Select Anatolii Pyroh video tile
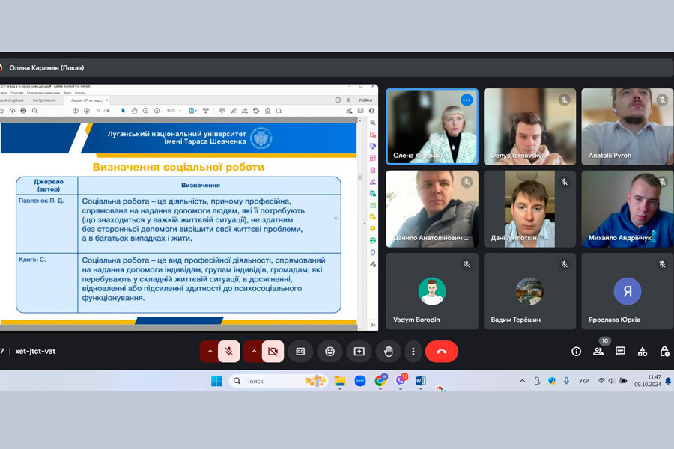Screen dimensions: 674x449 [x=627, y=126]
